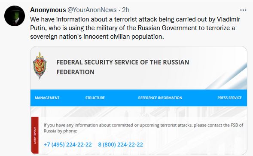Click the terrorist attacks contact paragraph
Screen dimensions: 253x156
pos(143,128)
